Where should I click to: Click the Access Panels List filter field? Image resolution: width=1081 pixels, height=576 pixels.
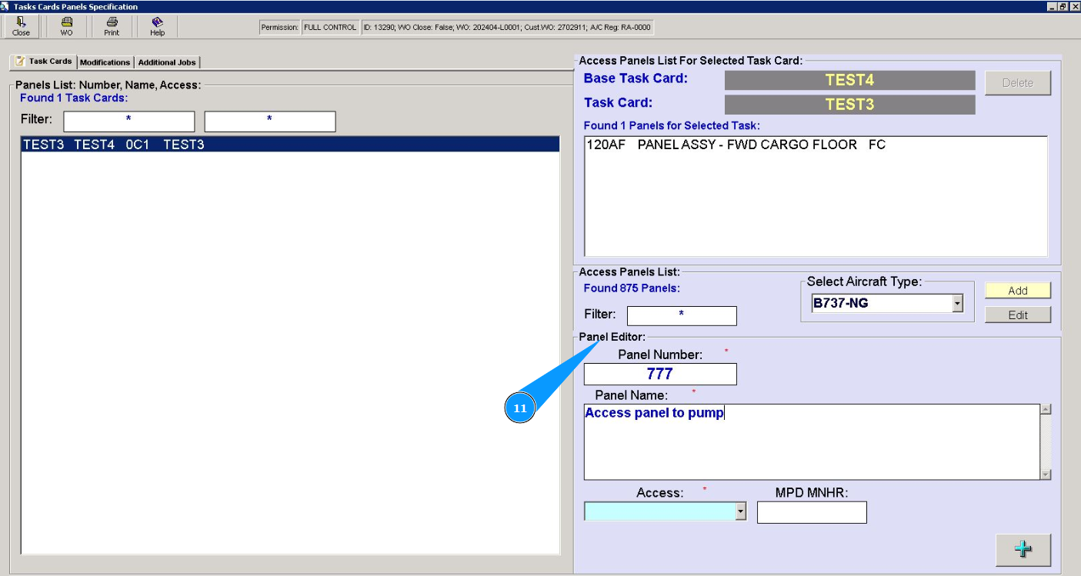[682, 315]
